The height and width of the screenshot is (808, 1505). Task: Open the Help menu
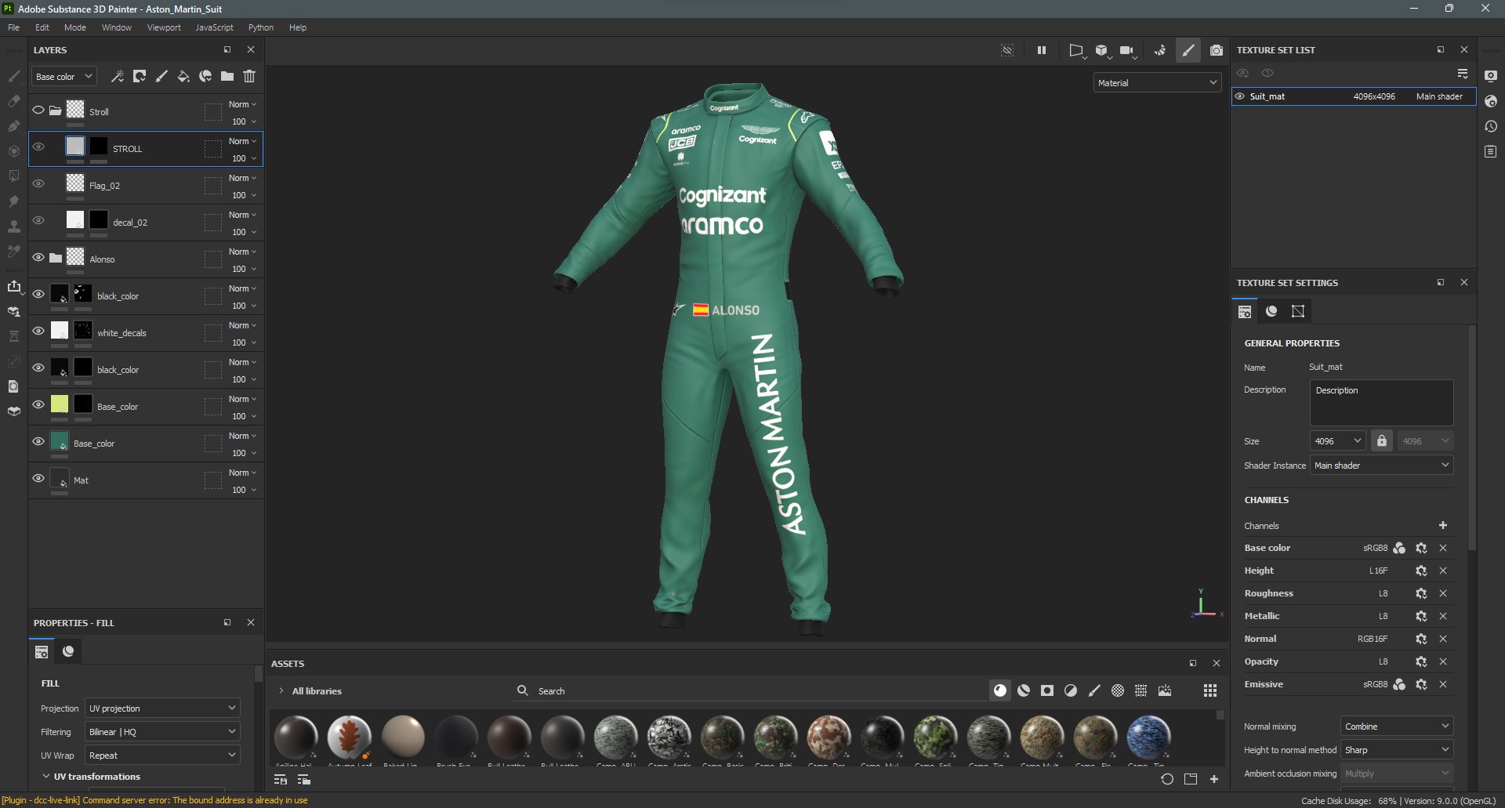[298, 27]
